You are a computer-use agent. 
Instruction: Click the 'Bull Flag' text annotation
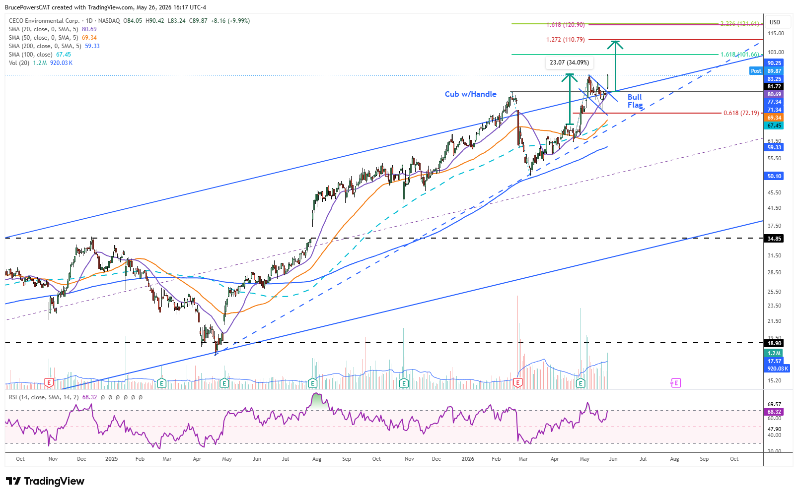pyautogui.click(x=635, y=101)
